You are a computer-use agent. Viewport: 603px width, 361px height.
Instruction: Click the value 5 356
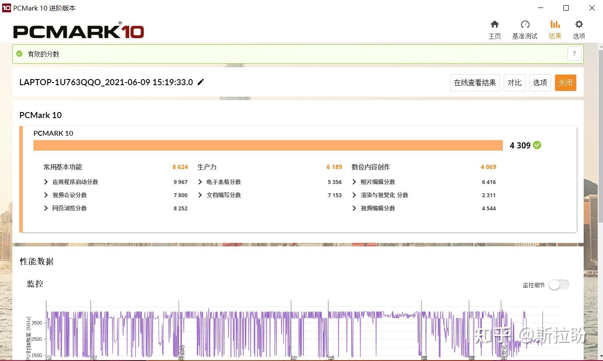tap(335, 182)
